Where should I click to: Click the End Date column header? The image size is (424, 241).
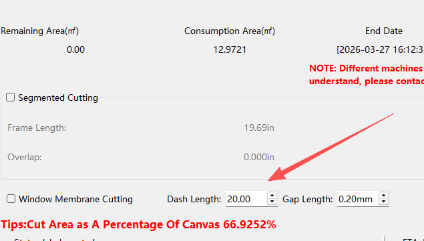point(384,31)
